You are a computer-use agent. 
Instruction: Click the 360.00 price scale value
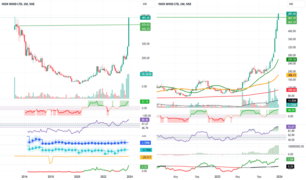point(292,39)
